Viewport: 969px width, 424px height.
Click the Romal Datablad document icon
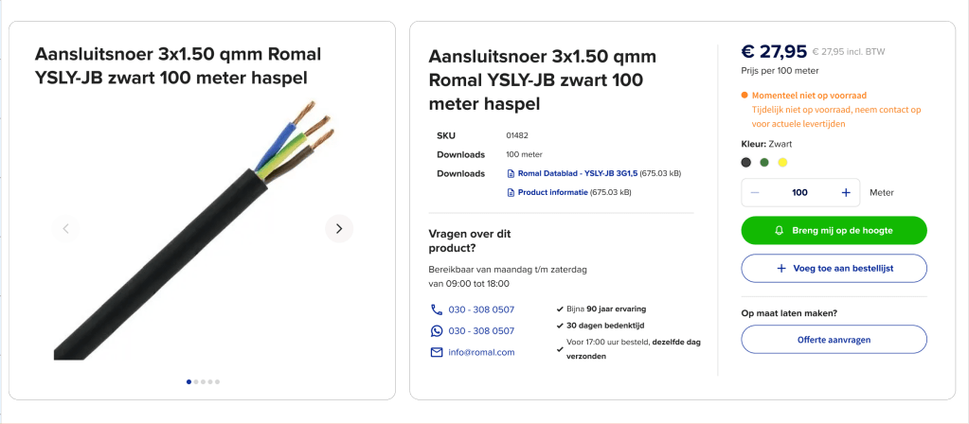tap(511, 173)
